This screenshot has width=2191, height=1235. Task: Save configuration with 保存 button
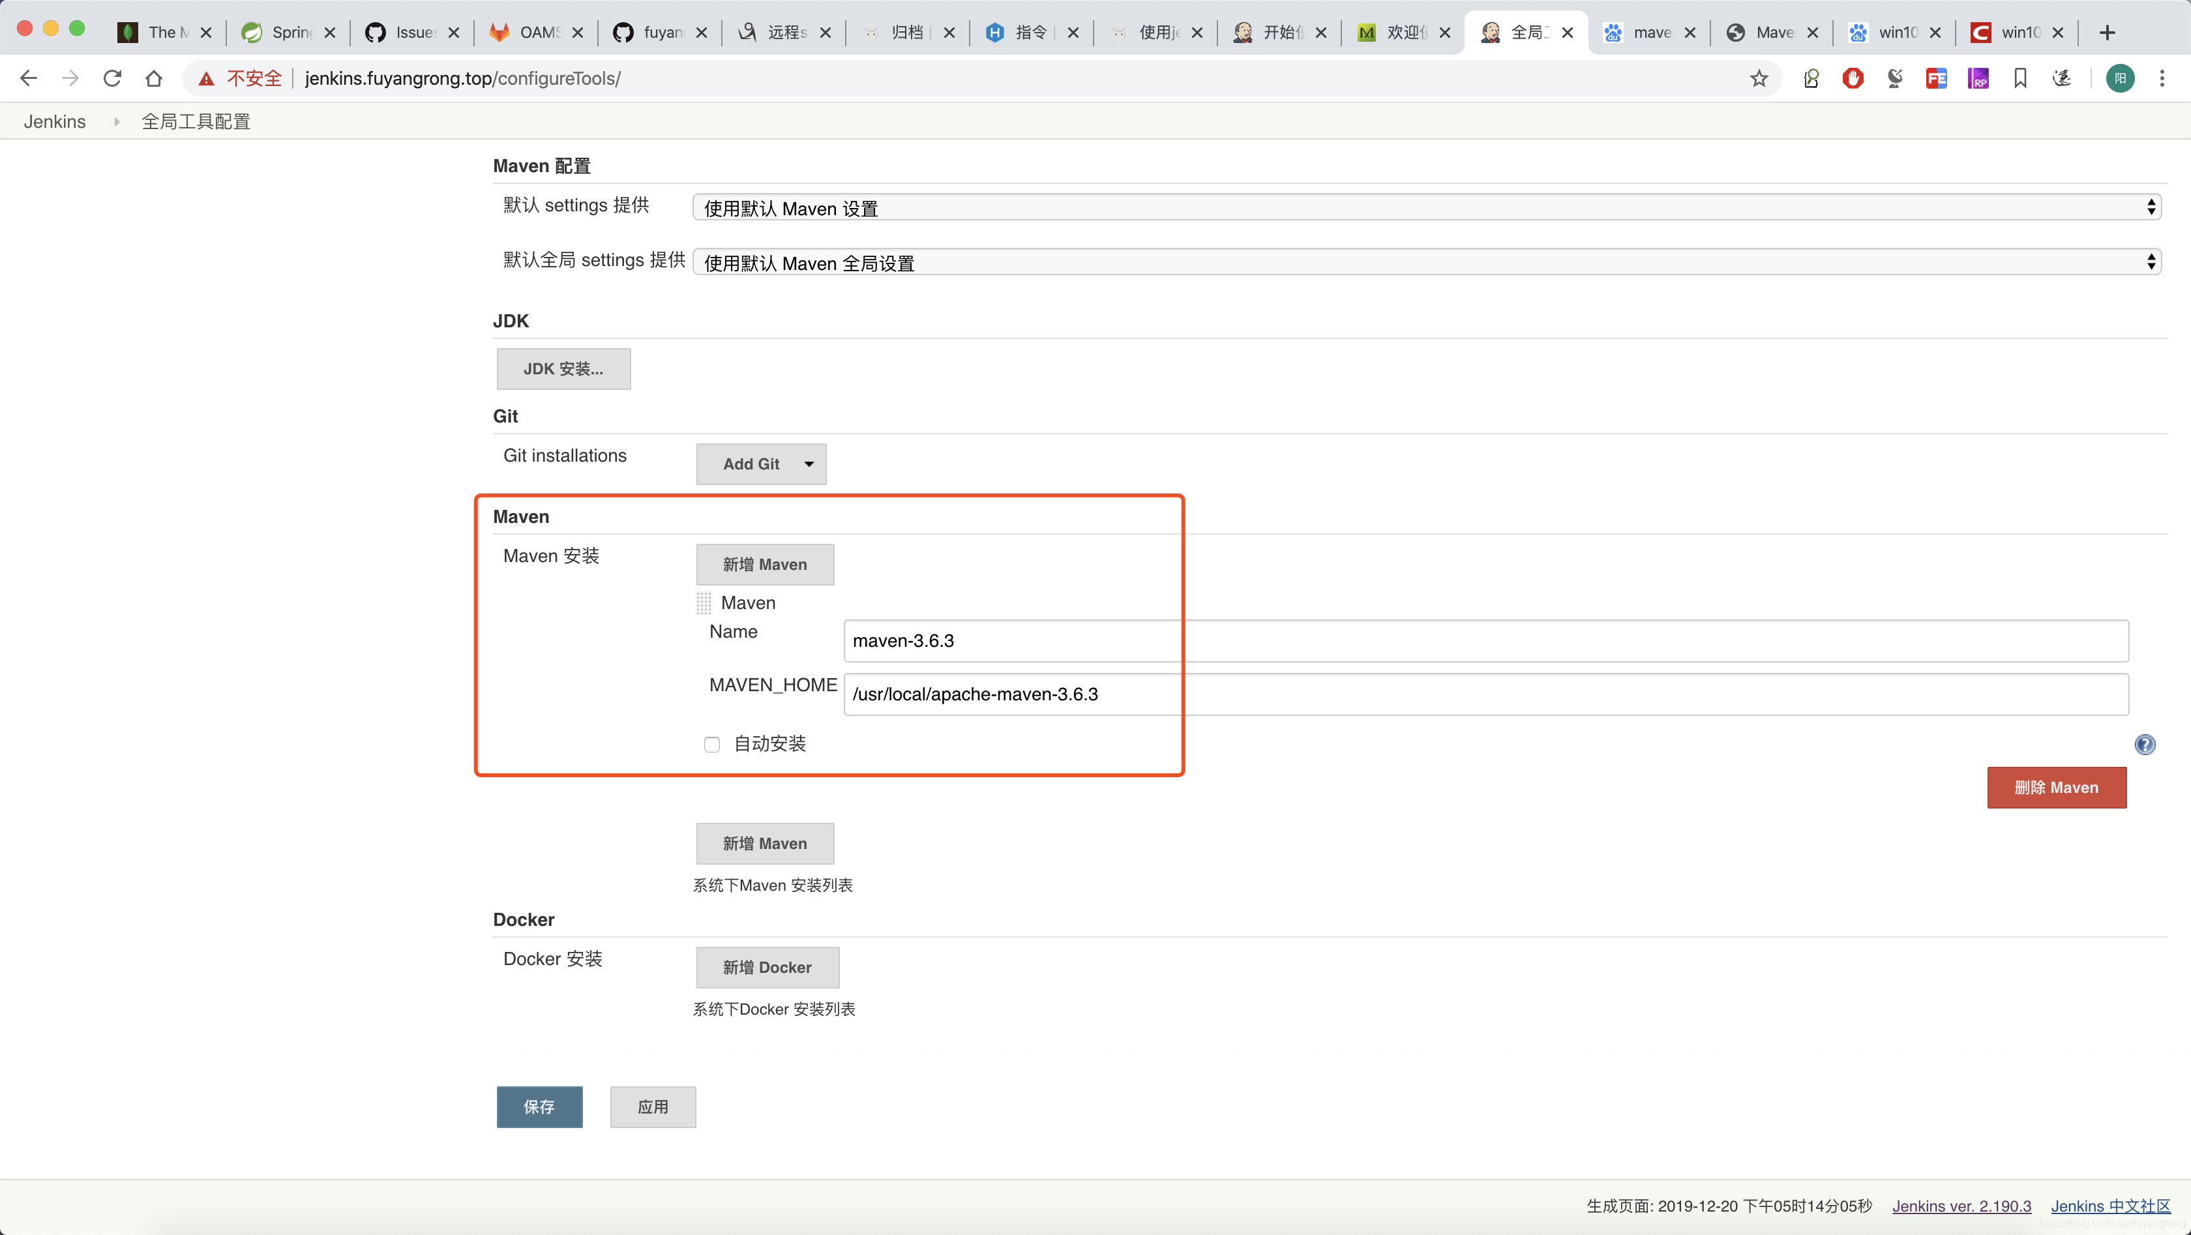539,1107
